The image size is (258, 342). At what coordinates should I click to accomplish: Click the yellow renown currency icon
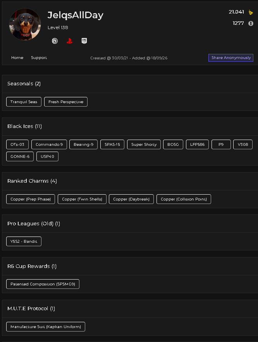(x=251, y=12)
